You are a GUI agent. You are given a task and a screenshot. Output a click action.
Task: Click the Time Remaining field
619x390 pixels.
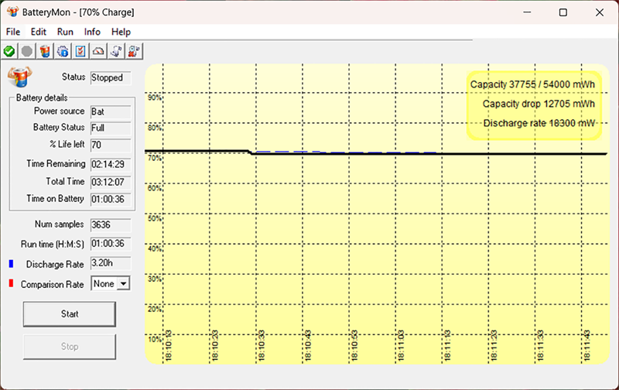[111, 164]
